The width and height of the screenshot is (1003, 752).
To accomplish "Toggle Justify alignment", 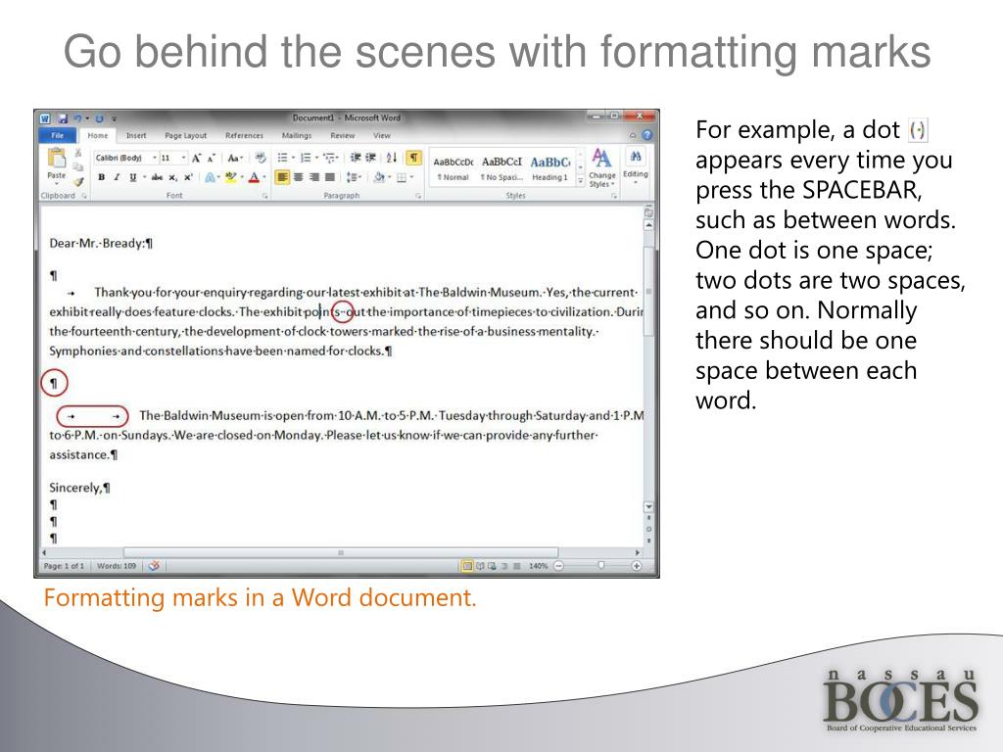I will [330, 177].
